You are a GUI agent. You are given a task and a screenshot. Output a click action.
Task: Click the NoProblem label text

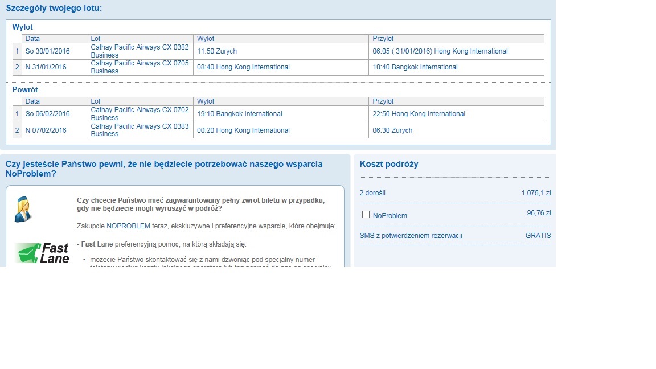coord(390,216)
